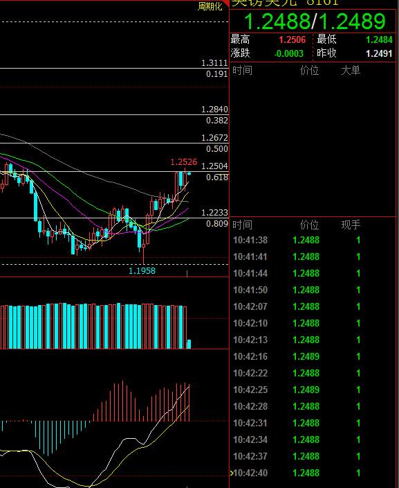Viewport: 399px width, 488px height.
Task: Click price 1.2489 in the 10:42:16 row
Action: tap(306, 357)
